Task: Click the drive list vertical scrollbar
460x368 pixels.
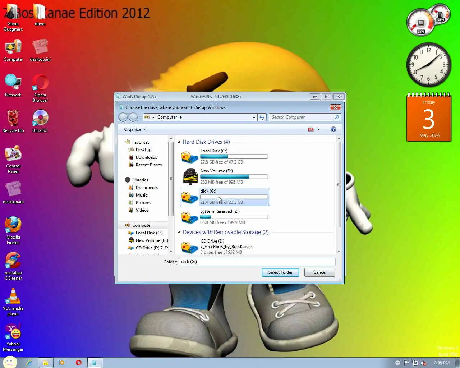Action: click(x=339, y=184)
